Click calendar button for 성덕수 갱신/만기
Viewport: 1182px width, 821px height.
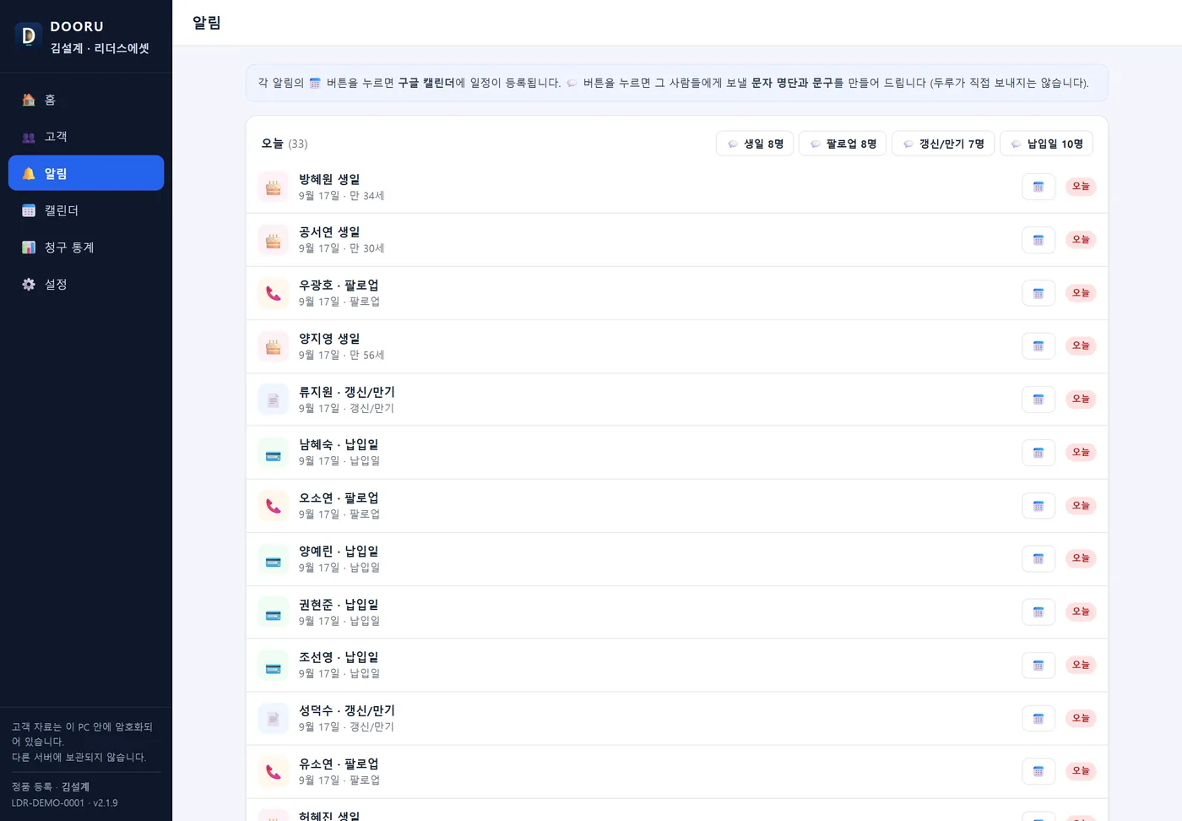1038,719
